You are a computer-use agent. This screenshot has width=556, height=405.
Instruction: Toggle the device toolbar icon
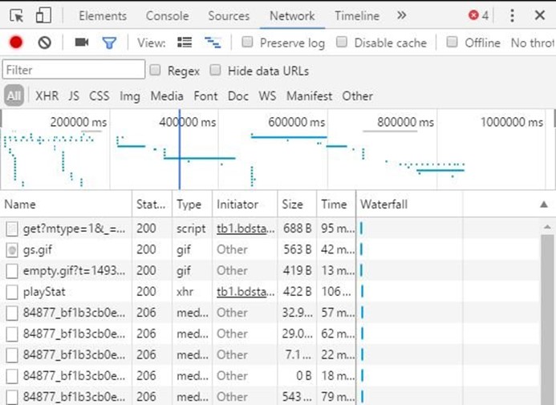pos(43,16)
